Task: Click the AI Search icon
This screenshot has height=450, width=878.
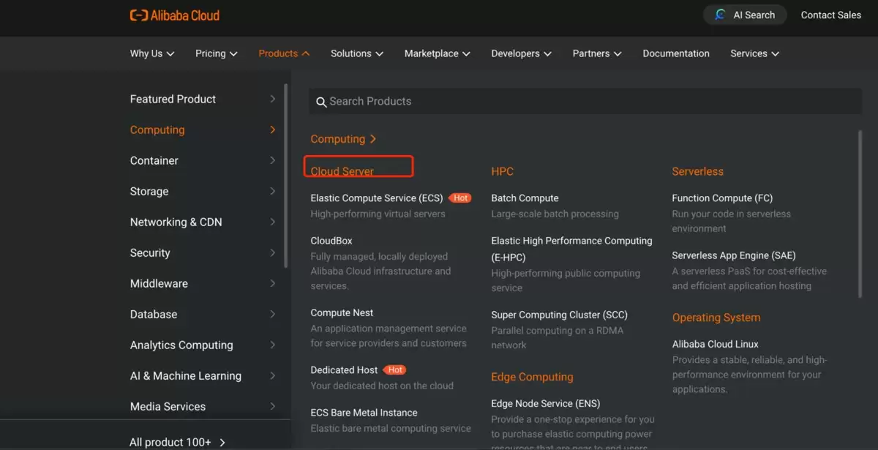Action: click(x=721, y=15)
